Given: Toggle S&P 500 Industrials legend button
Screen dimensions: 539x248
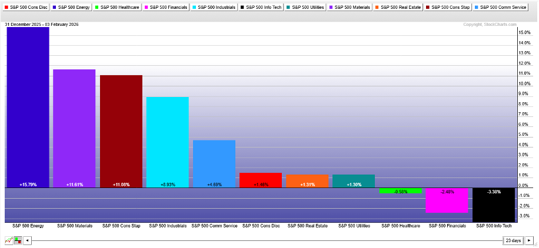Looking at the screenshot, I should pyautogui.click(x=214, y=7).
